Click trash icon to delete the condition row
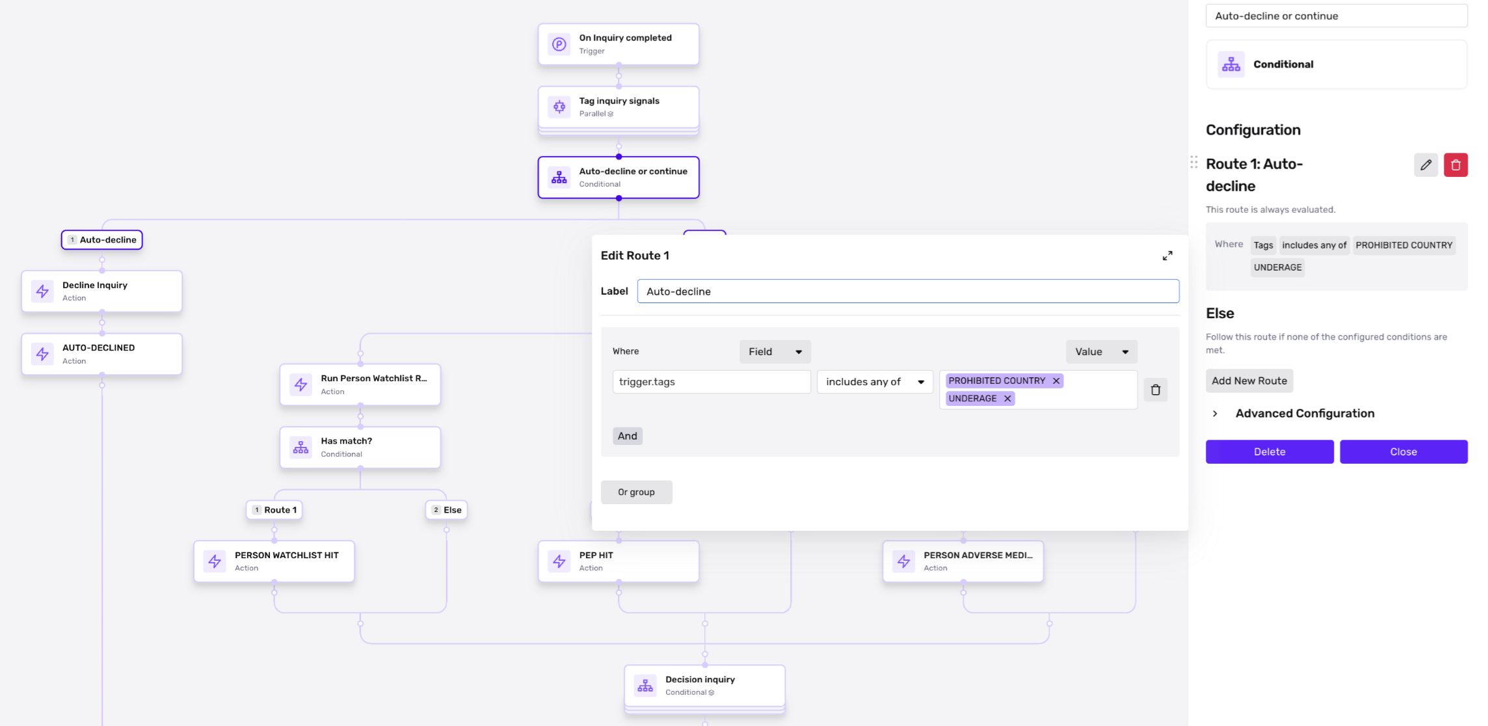Screen dimensions: 1488x726 click(1156, 389)
